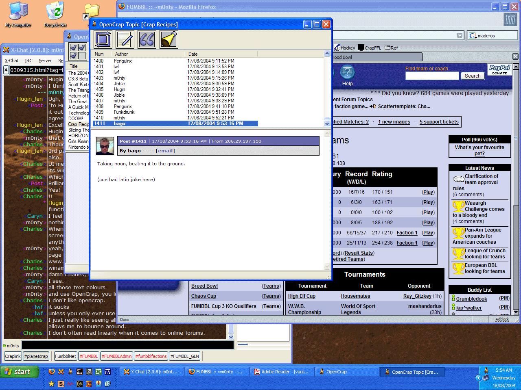This screenshot has height=390, width=521.
Task: Switch to #fumbblfactions channel tab
Action: click(x=151, y=356)
